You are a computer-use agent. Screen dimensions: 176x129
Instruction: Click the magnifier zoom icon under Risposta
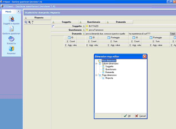[x=26, y=22]
